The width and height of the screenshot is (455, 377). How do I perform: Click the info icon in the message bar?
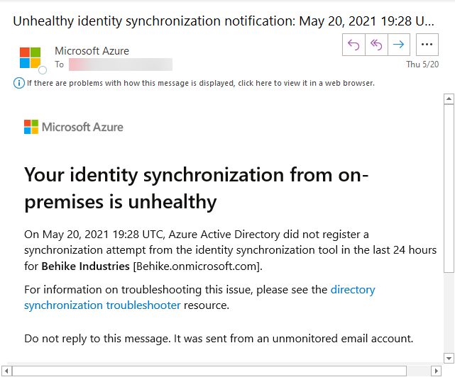pyautogui.click(x=19, y=83)
